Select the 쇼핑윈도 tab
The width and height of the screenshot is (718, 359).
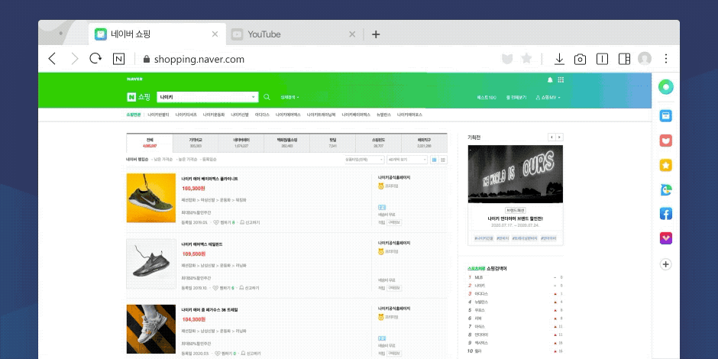click(x=379, y=143)
